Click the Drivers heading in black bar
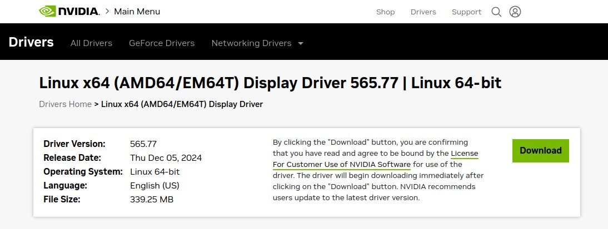The height and width of the screenshot is (229, 608). pos(31,42)
